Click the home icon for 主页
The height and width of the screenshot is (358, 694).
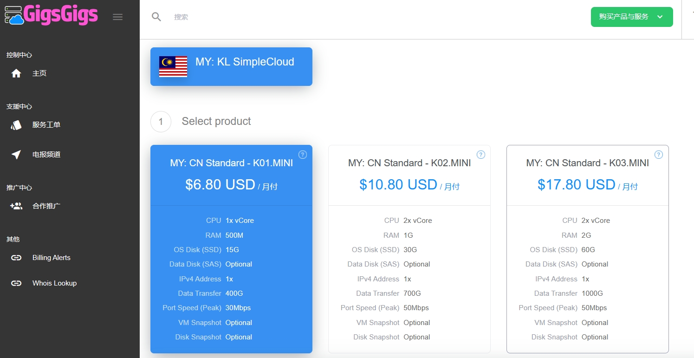[x=16, y=73]
